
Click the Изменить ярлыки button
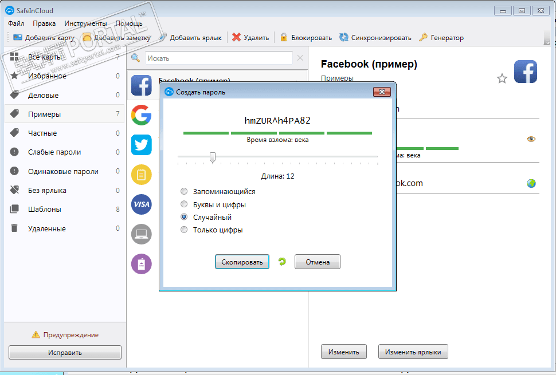413,352
